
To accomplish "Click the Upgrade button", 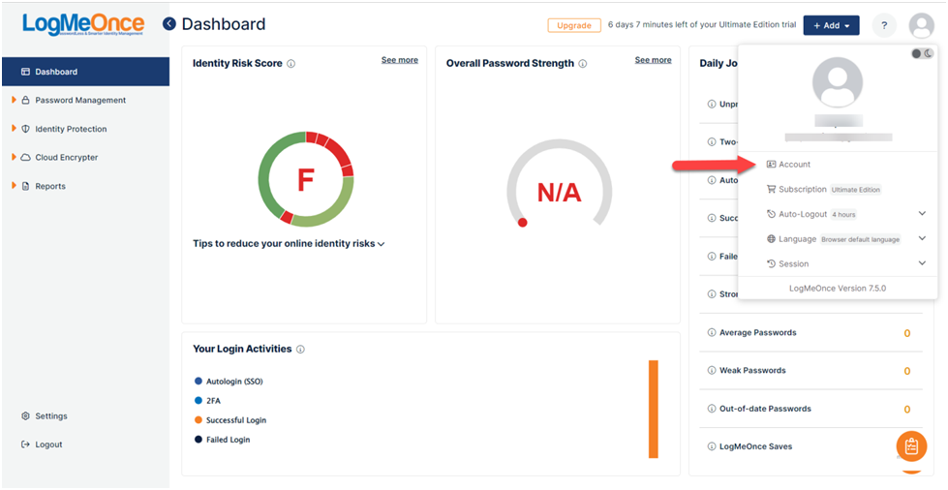I will pos(574,25).
